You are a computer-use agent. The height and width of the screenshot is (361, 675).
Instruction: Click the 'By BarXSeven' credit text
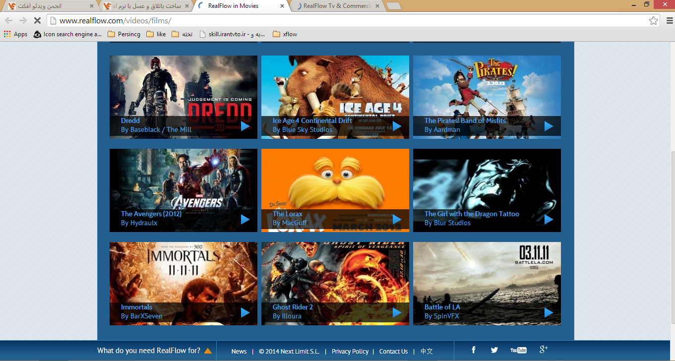tap(142, 316)
